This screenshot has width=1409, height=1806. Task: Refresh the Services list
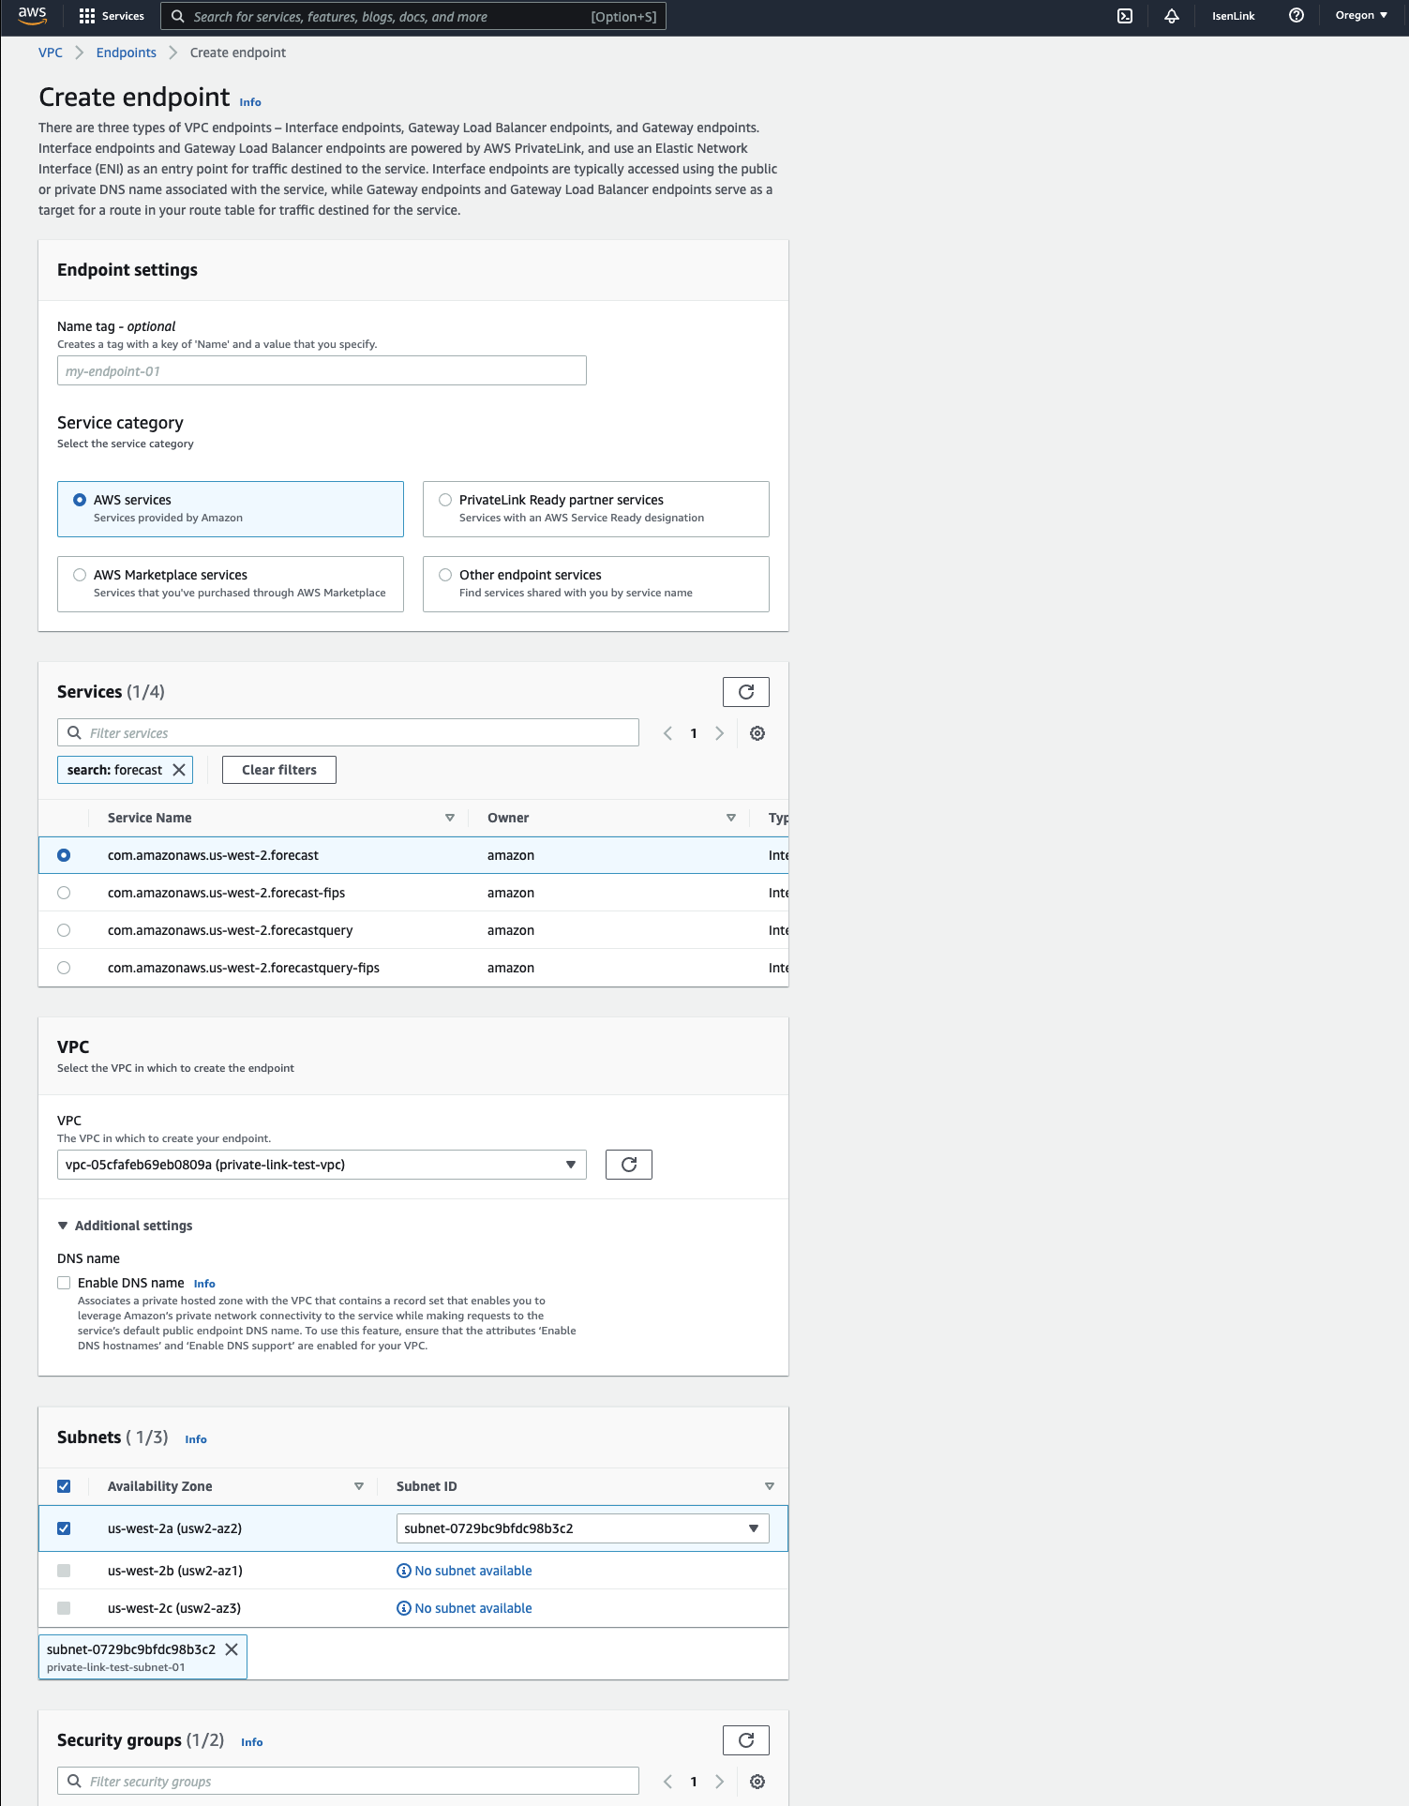pos(746,692)
